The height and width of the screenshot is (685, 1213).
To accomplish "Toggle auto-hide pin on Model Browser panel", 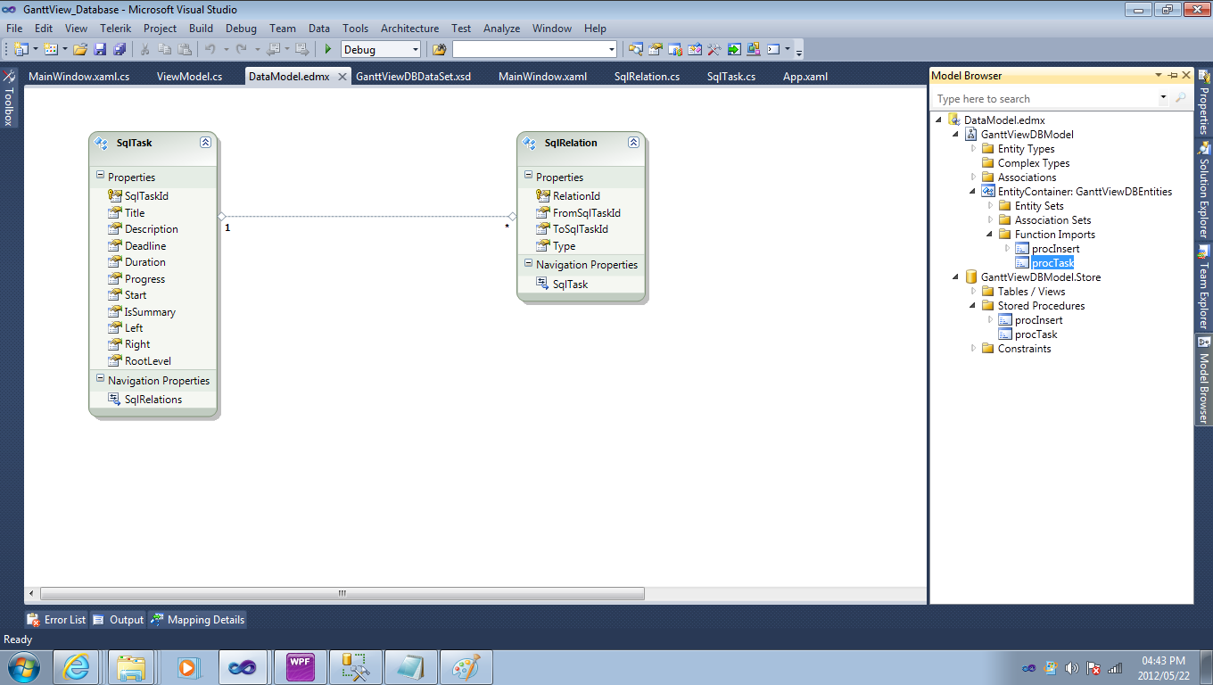I will [1172, 76].
